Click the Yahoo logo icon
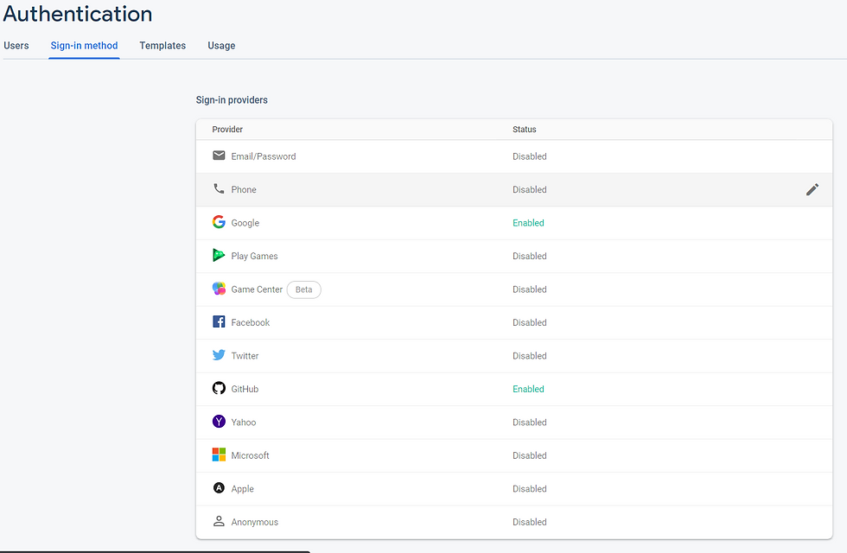847x553 pixels. (x=219, y=422)
